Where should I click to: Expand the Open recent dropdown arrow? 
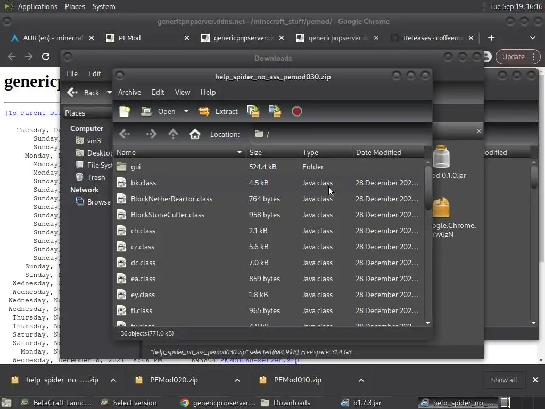point(186,111)
